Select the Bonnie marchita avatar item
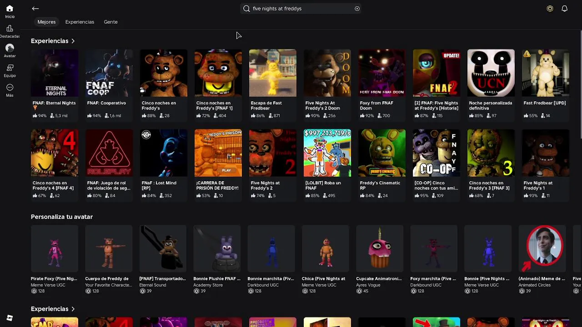Image resolution: width=582 pixels, height=327 pixels. (x=271, y=248)
